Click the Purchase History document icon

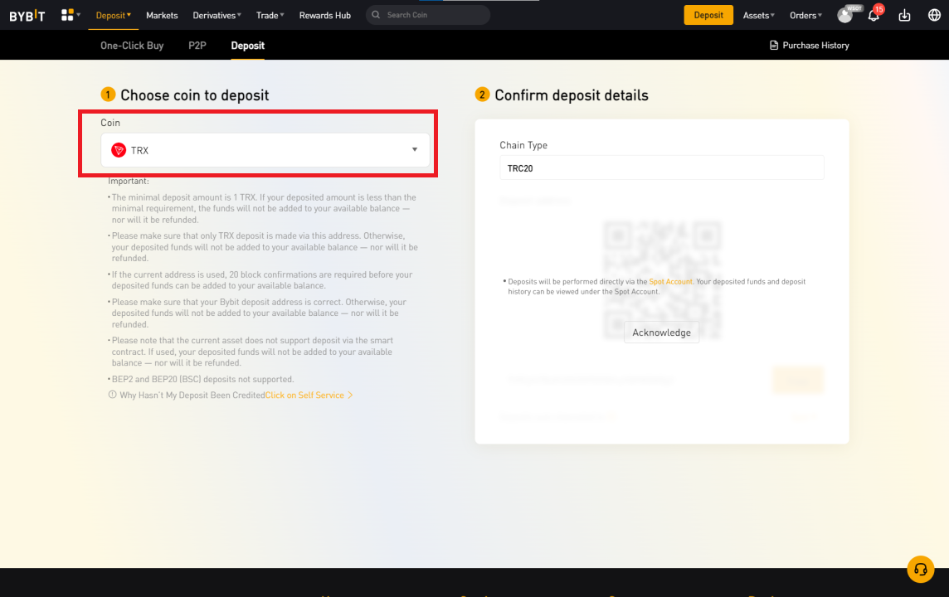tap(773, 46)
